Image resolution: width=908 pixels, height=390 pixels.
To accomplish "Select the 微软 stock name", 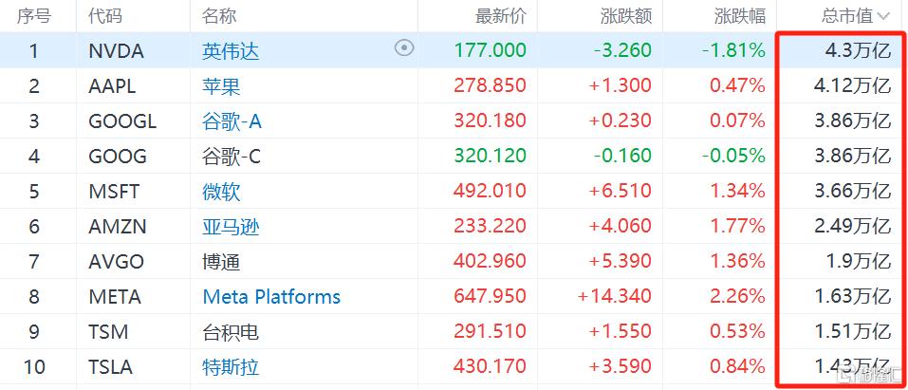I will 221,191.
